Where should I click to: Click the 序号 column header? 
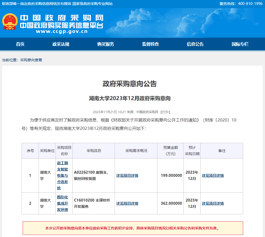click(x=30, y=151)
